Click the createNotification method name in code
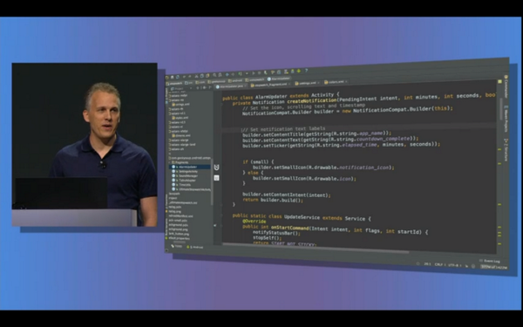Image resolution: width=523 pixels, height=327 pixels. coord(312,100)
